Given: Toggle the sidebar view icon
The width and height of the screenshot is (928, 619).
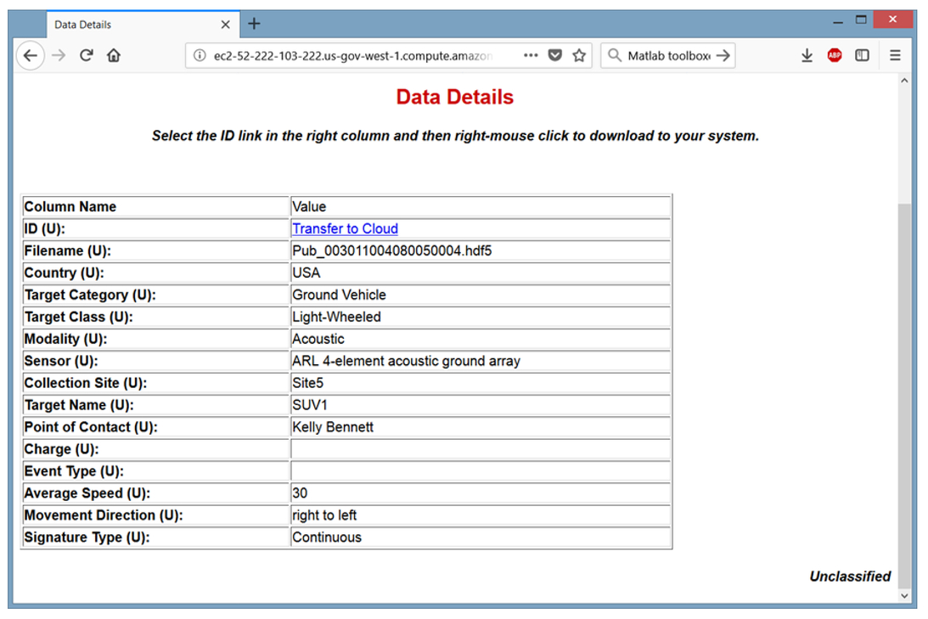Looking at the screenshot, I should (x=863, y=56).
